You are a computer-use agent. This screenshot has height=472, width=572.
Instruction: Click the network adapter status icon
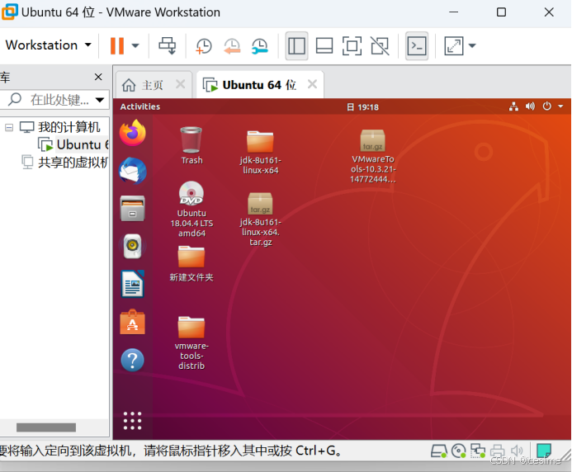(478, 451)
